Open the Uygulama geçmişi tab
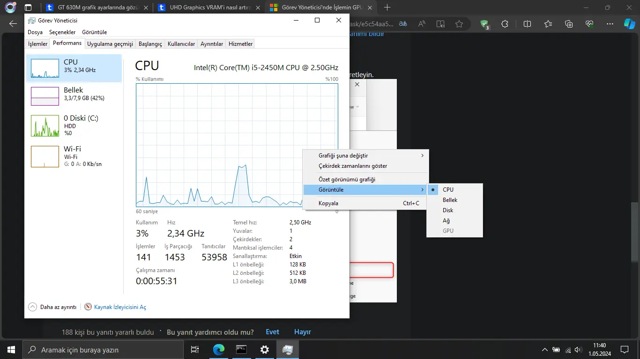This screenshot has width=640, height=359. (x=110, y=44)
